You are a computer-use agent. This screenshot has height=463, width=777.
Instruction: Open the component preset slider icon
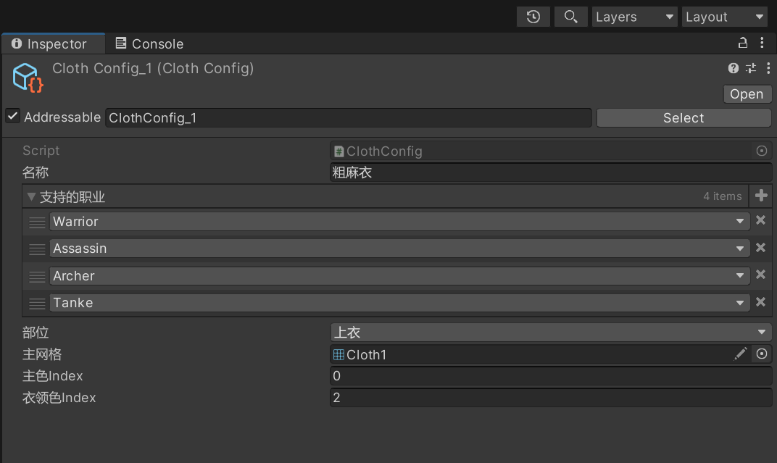coord(750,69)
